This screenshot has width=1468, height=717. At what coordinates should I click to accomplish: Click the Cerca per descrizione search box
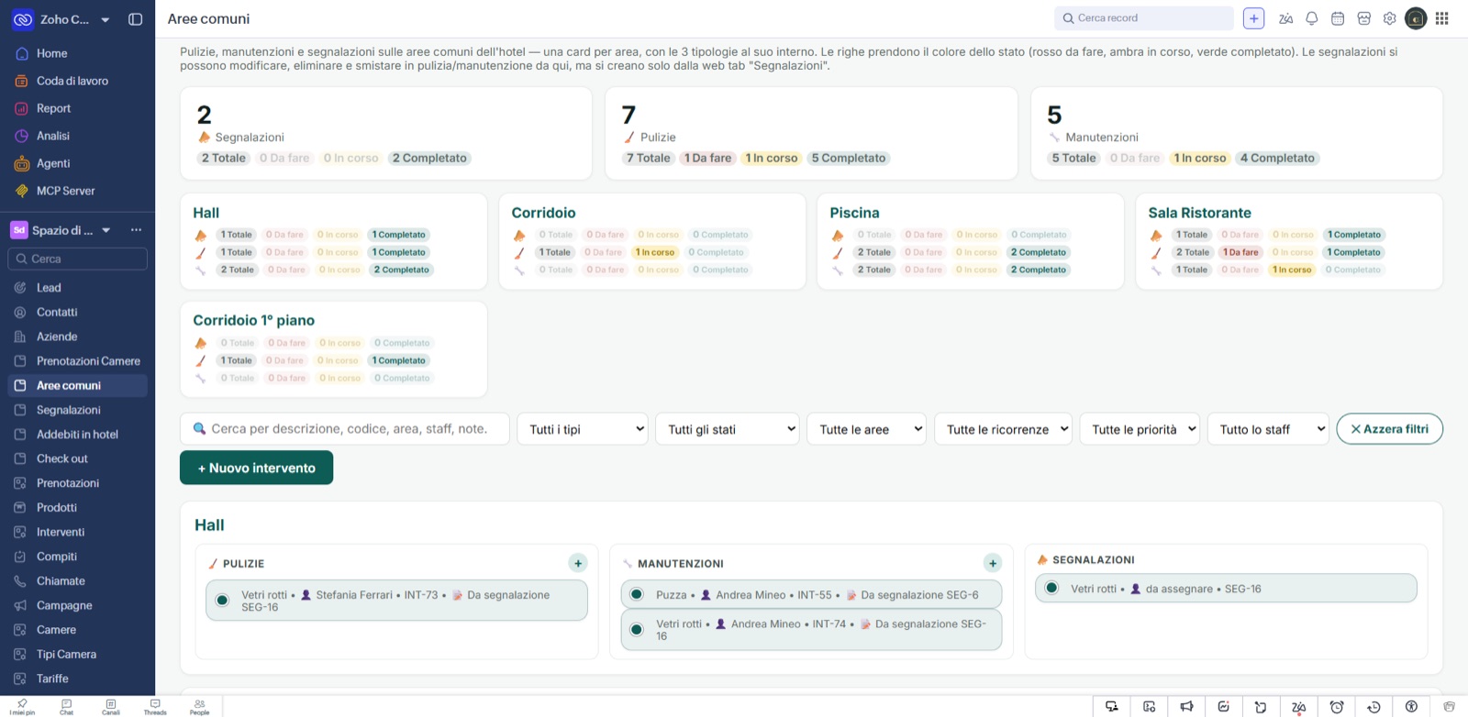[345, 429]
